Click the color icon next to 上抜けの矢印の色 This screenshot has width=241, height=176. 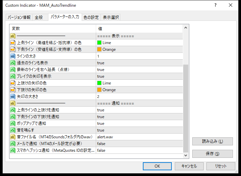point(13,83)
